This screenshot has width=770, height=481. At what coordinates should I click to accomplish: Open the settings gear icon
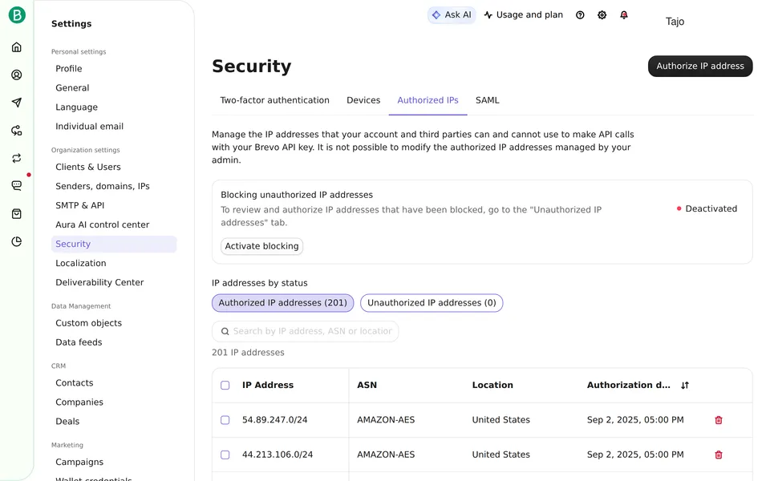(x=602, y=15)
